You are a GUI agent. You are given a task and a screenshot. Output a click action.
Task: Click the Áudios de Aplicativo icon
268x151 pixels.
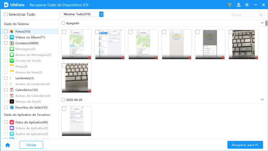click(12, 134)
